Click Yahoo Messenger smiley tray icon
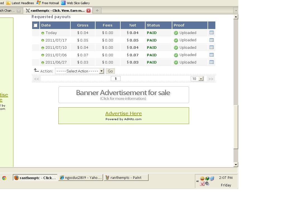Viewport: 286px width, 214px height. [202, 179]
